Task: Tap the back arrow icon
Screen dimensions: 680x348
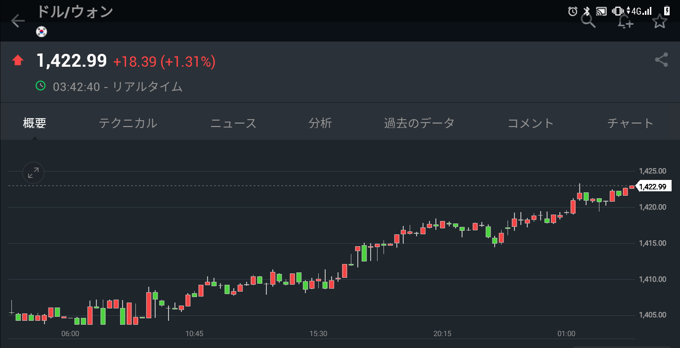Action: tap(18, 21)
